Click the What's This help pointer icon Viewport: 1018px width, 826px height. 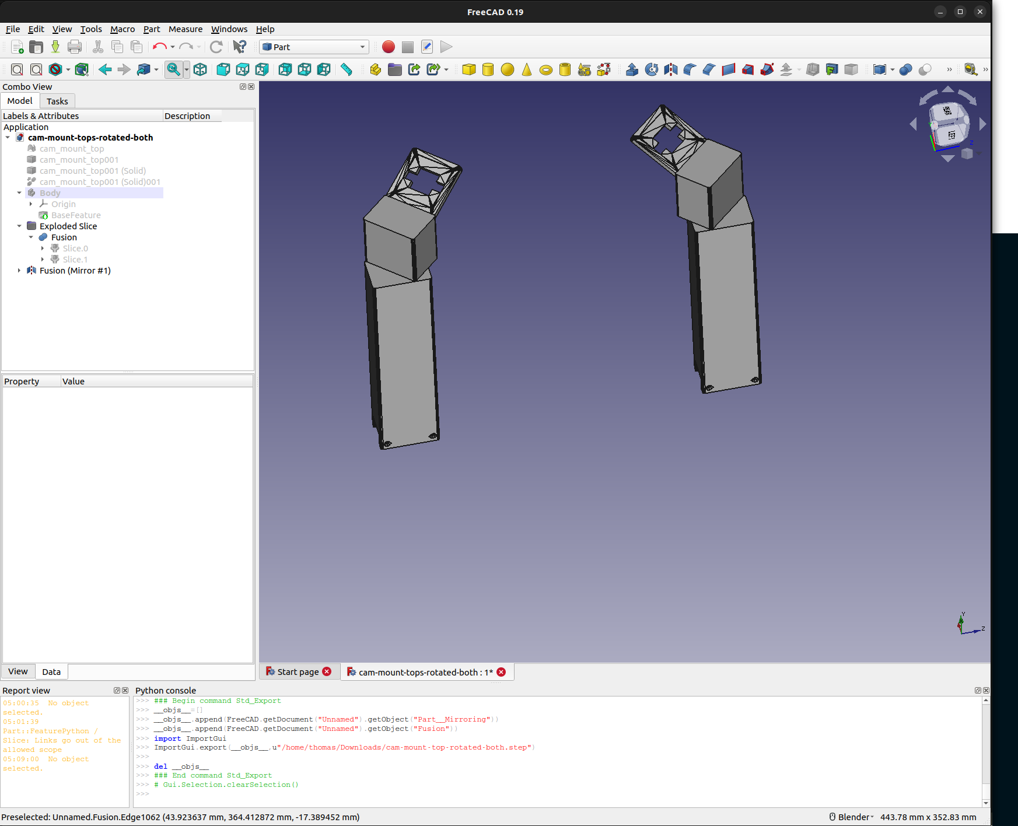pos(239,47)
